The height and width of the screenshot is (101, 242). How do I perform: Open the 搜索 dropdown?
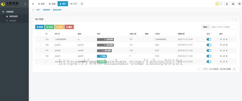(x=206, y=27)
